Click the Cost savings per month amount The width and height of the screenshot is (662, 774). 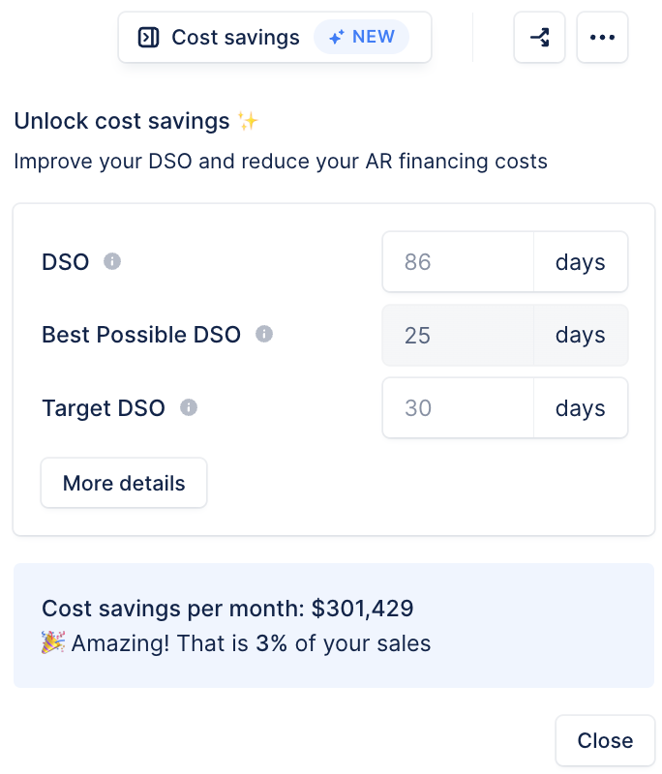click(362, 609)
